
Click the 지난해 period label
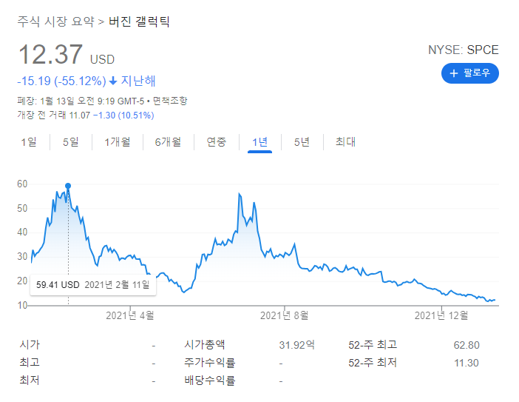click(138, 81)
